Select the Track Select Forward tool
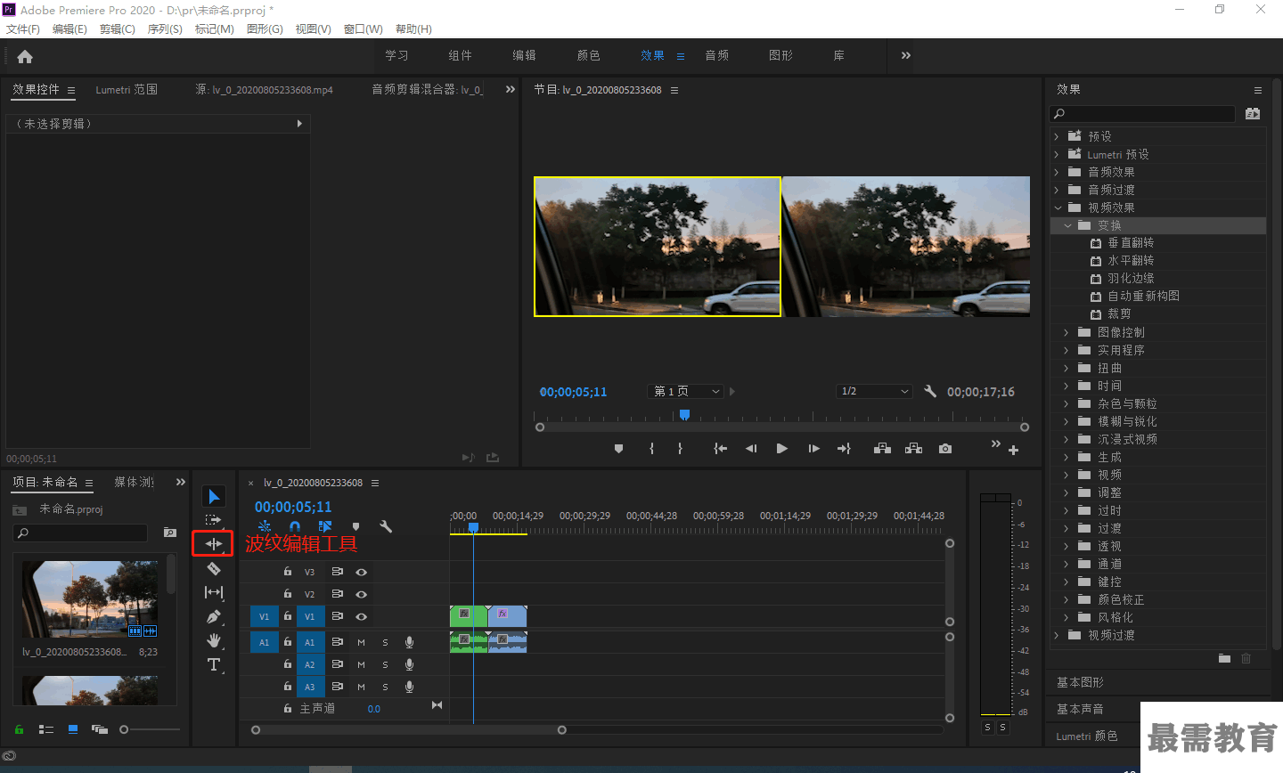The image size is (1283, 773). (214, 520)
